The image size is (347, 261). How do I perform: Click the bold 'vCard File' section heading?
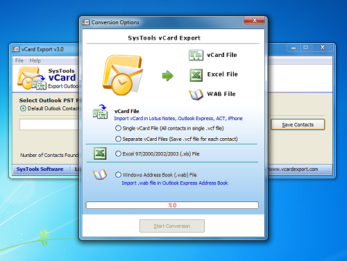click(x=126, y=111)
